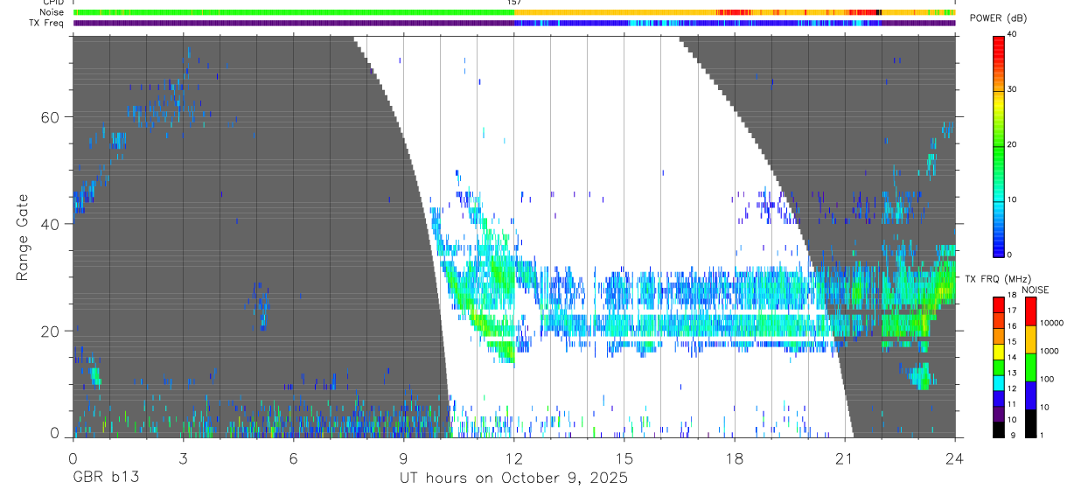
Task: Click the "20" tick on the Range Gate axis
Action: [x=52, y=331]
